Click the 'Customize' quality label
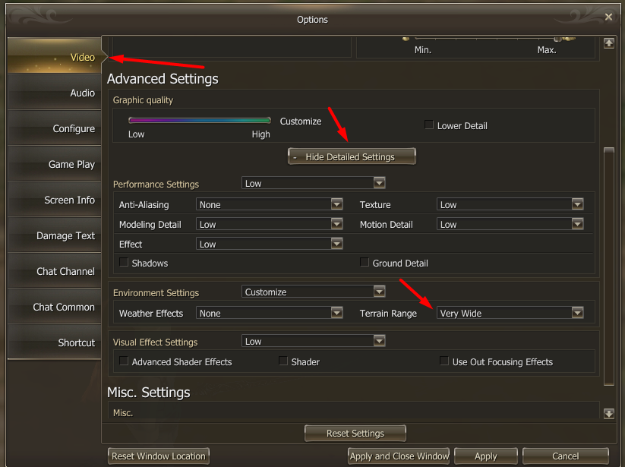The height and width of the screenshot is (467, 625). [x=301, y=121]
